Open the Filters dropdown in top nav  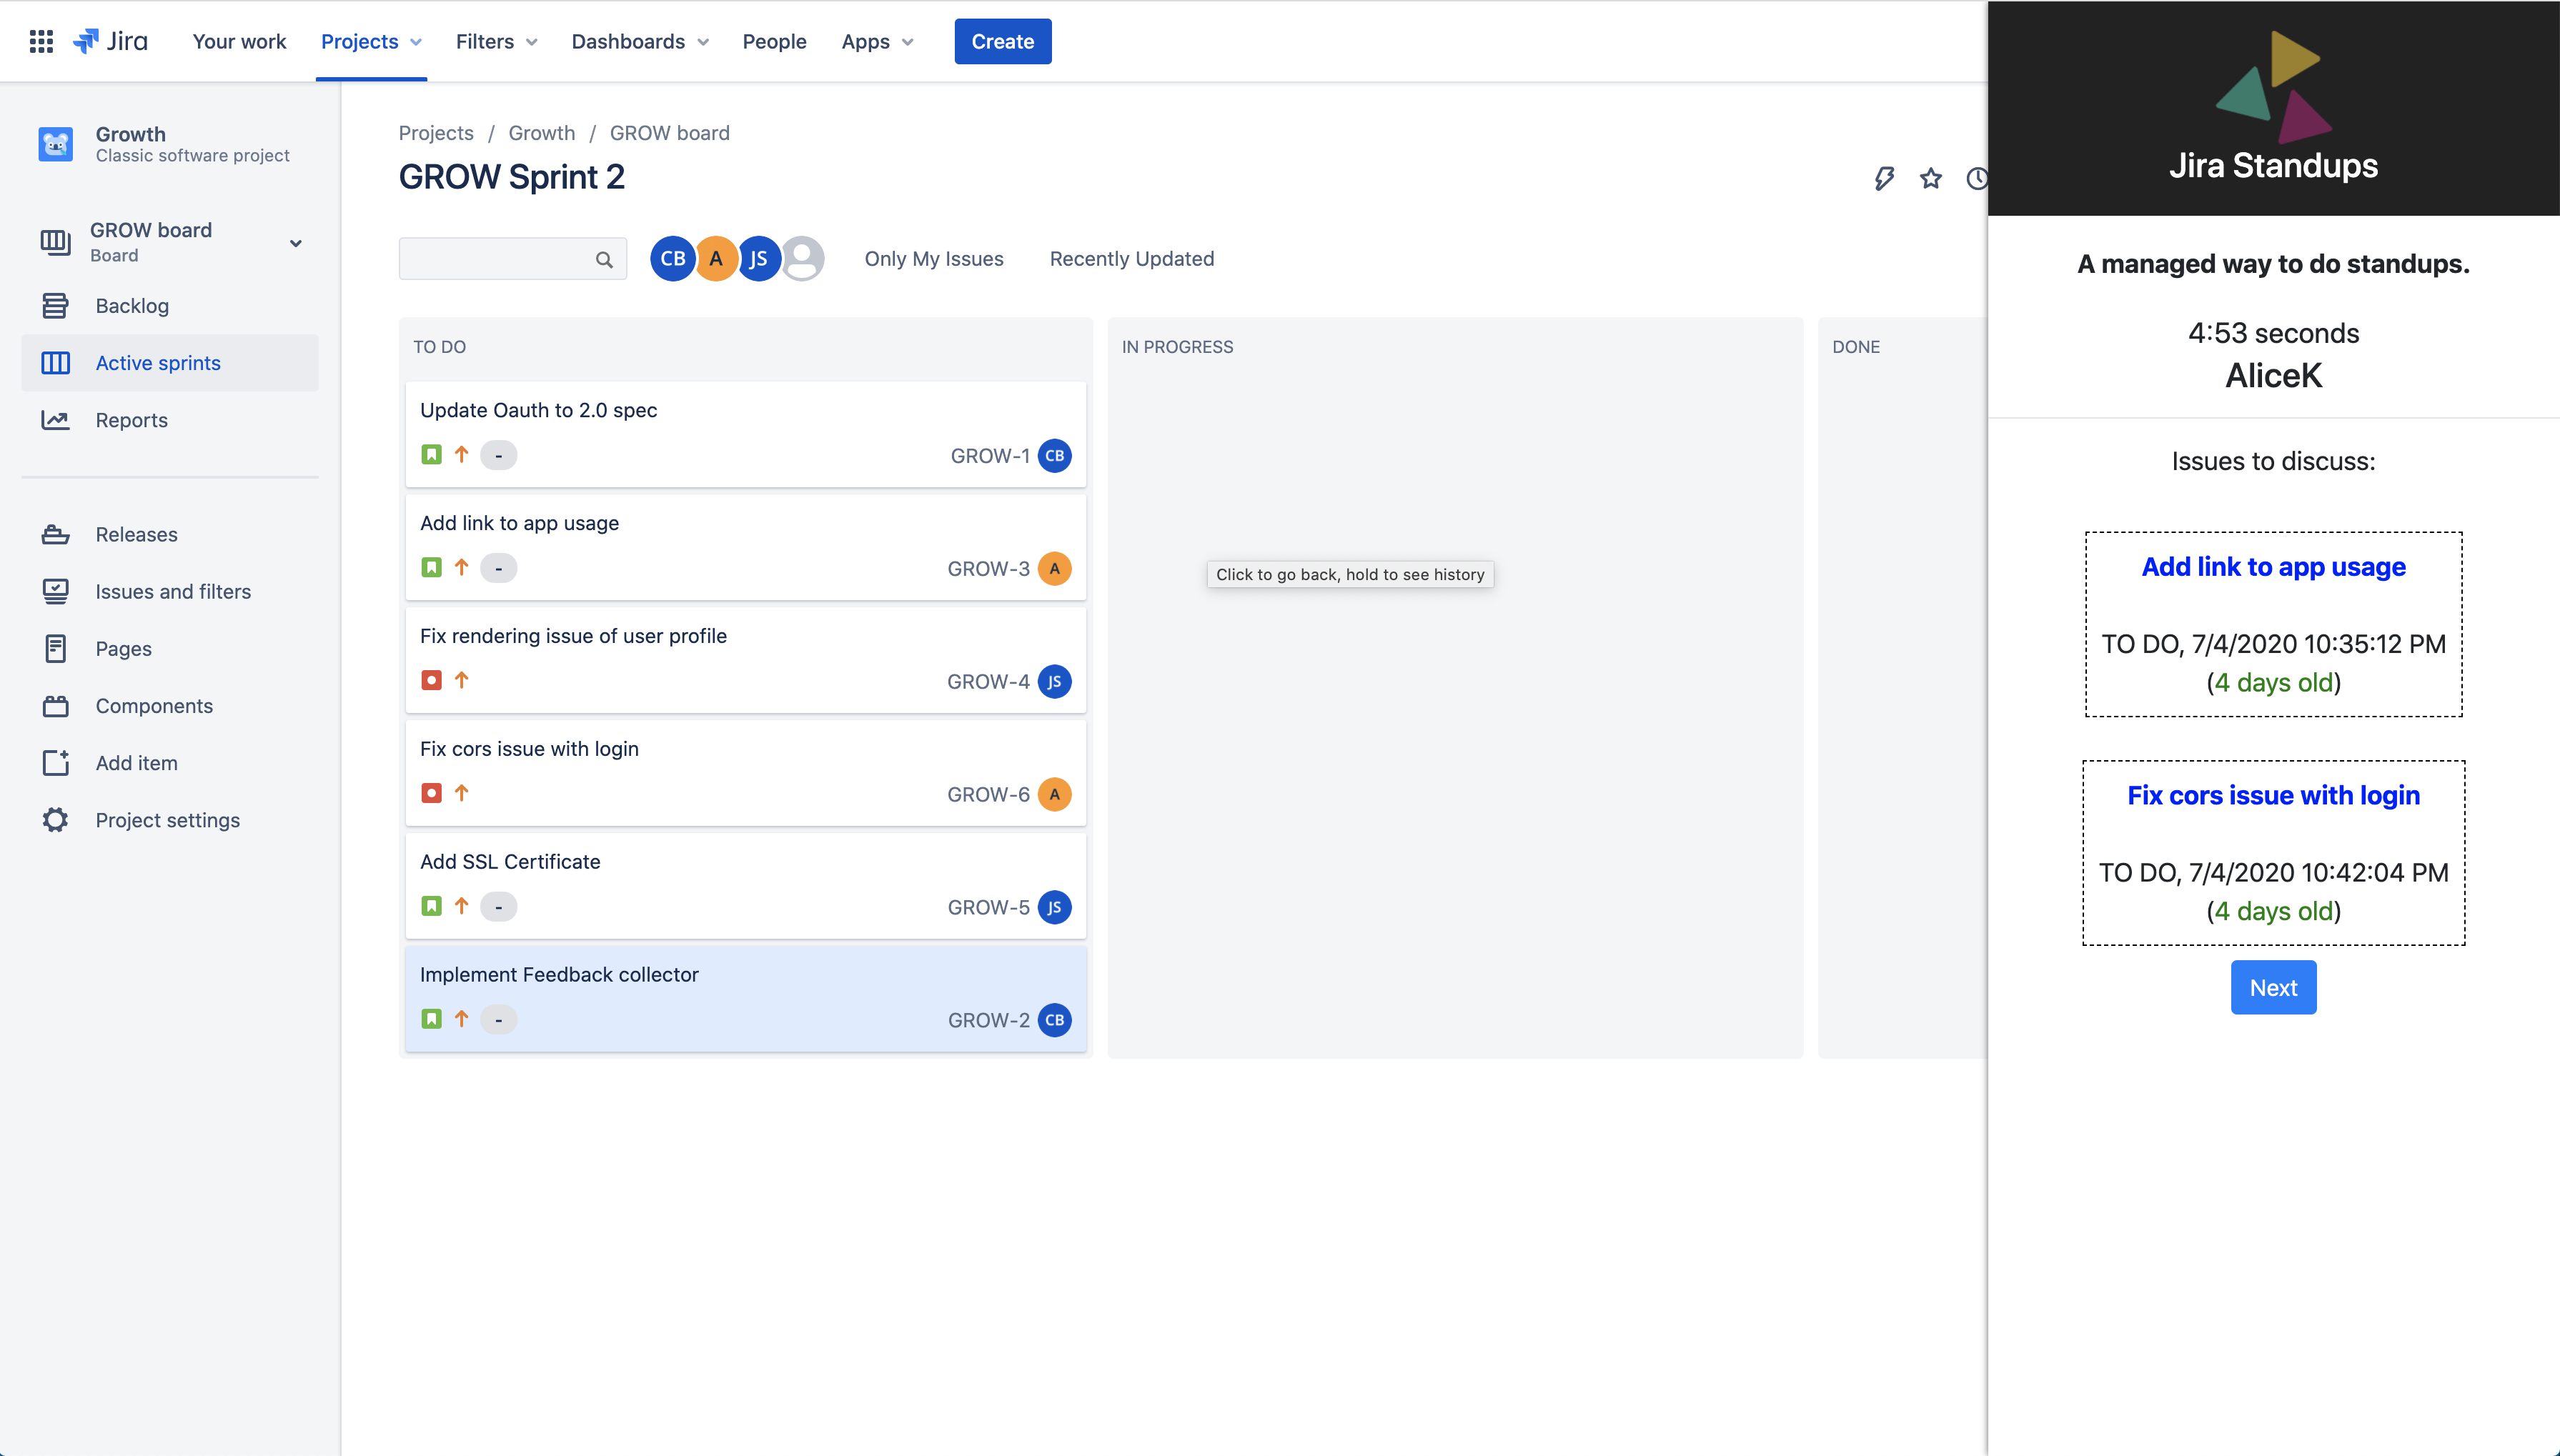pyautogui.click(x=496, y=41)
